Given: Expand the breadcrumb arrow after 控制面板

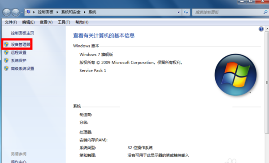Looking at the screenshot, I should (x=57, y=12).
